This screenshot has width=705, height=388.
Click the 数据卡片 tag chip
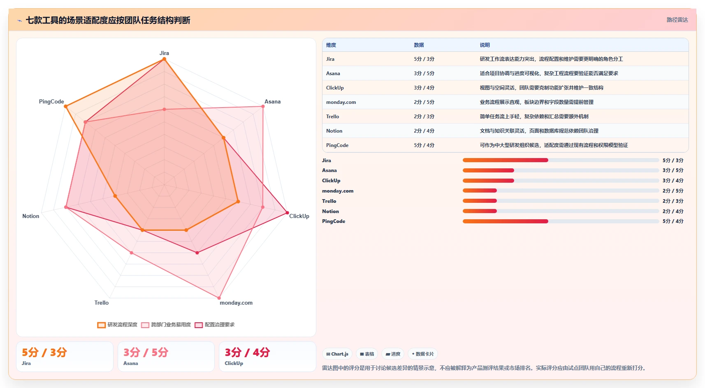pos(423,354)
